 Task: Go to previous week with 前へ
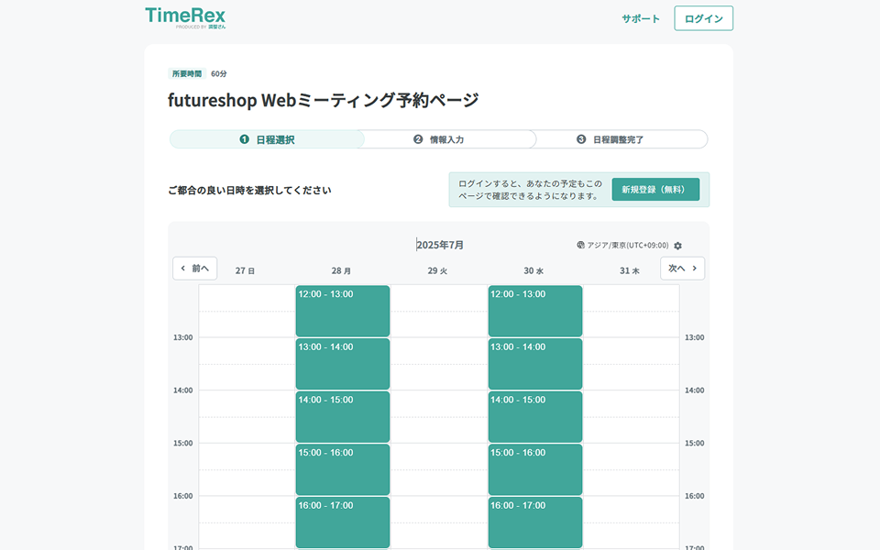[195, 269]
